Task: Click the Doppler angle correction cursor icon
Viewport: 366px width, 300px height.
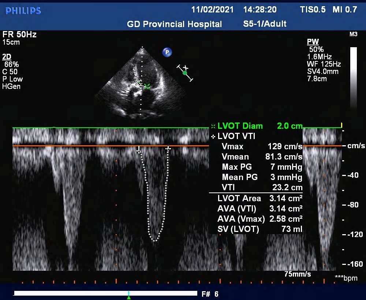Action: point(185,73)
